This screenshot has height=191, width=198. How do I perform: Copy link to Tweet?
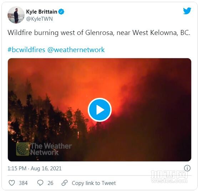(x=94, y=183)
